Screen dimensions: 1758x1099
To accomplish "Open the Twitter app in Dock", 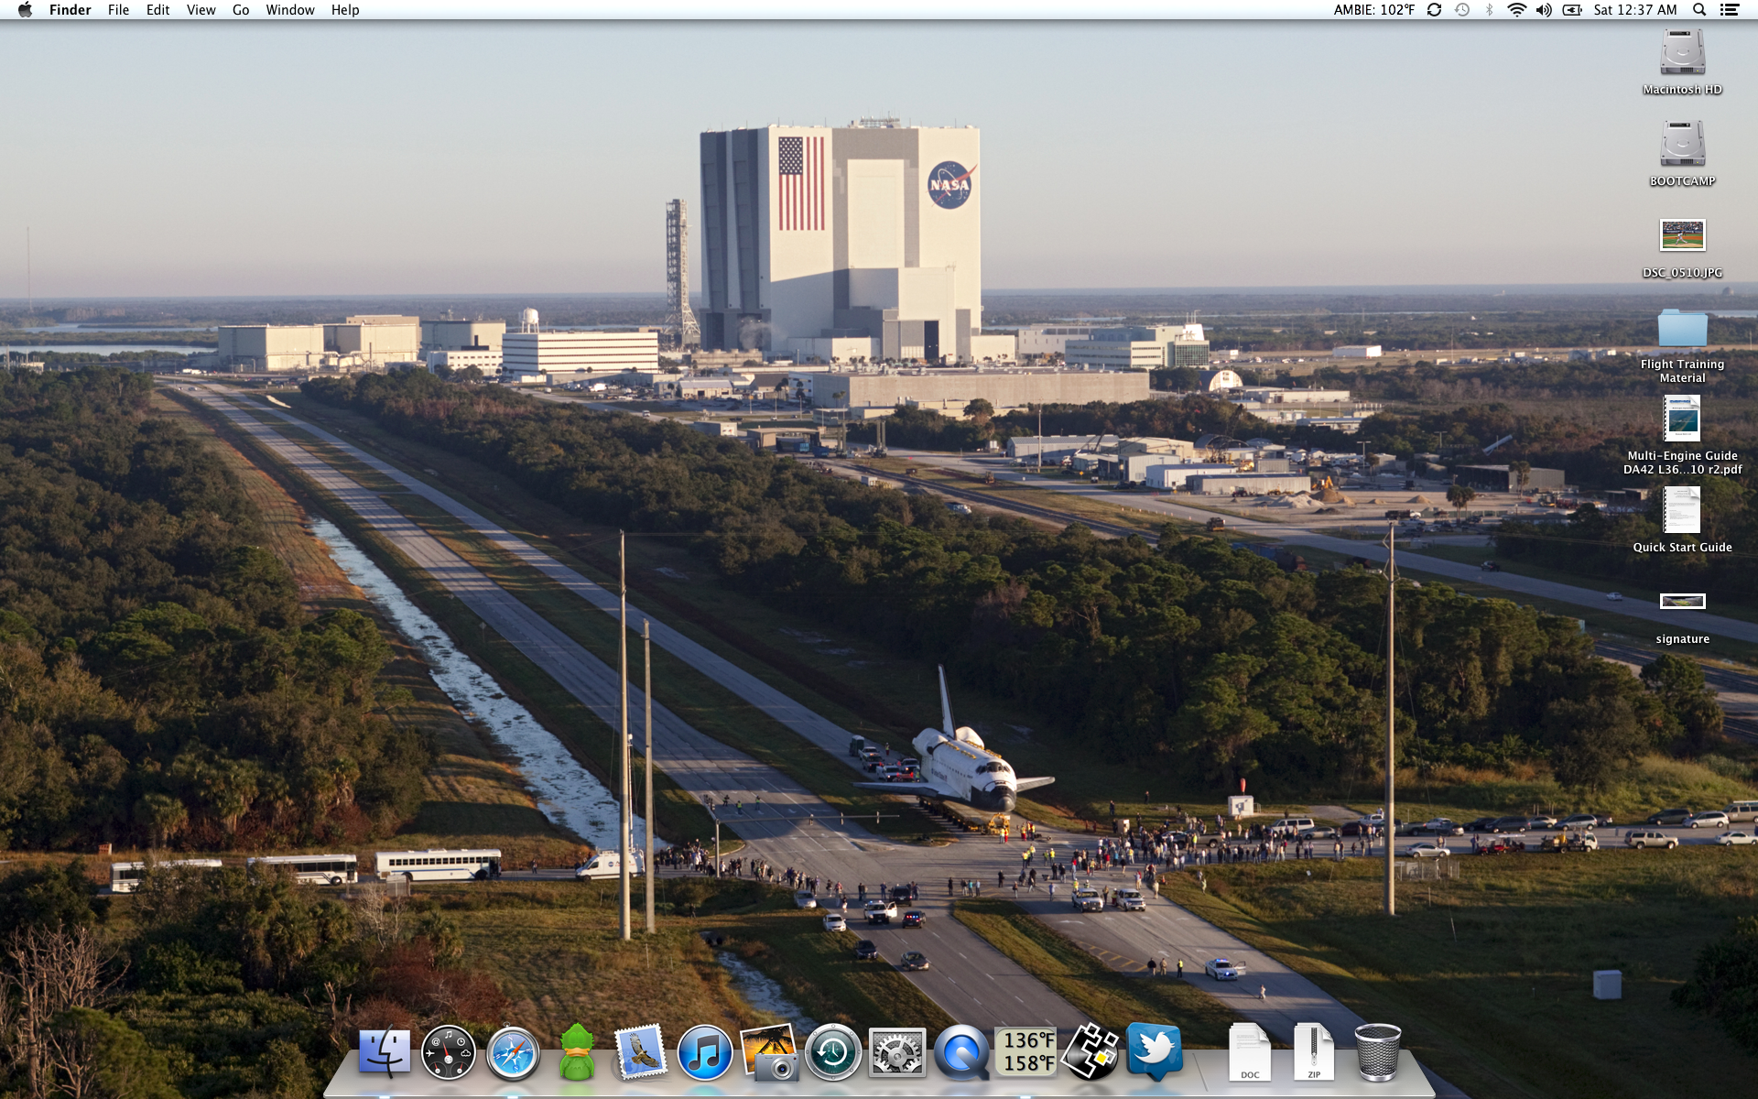I will (x=1154, y=1051).
